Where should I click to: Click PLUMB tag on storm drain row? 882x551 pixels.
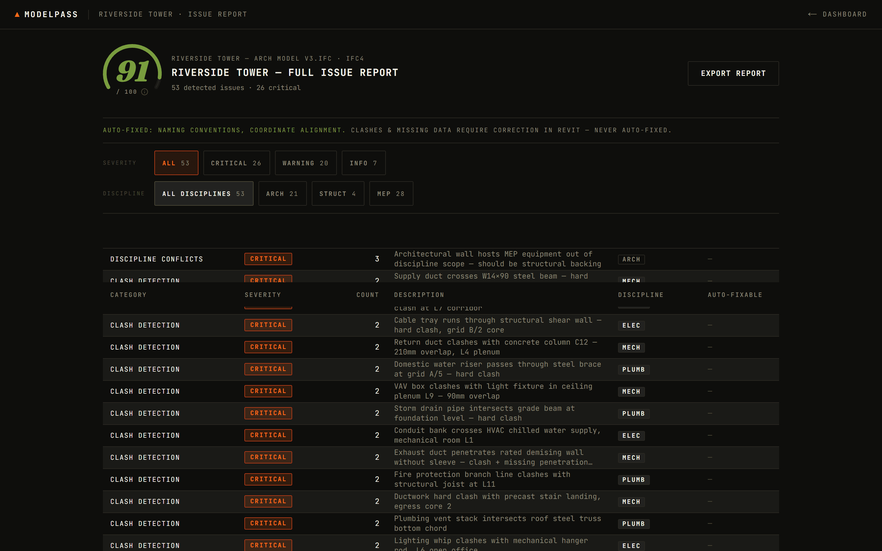(x=633, y=414)
